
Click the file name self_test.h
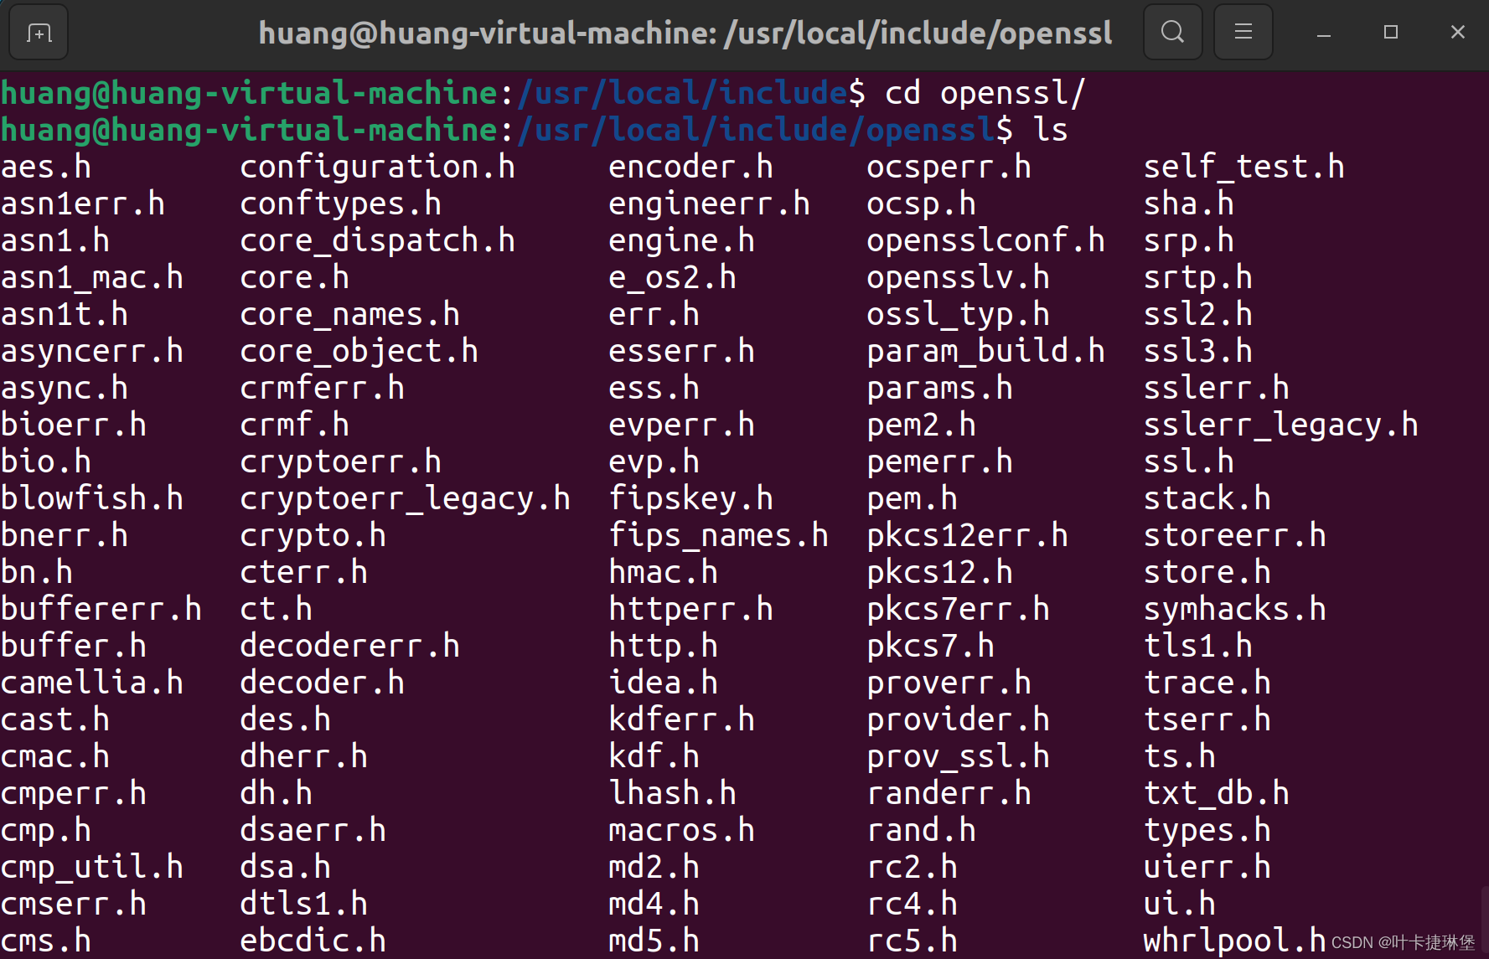[1244, 167]
